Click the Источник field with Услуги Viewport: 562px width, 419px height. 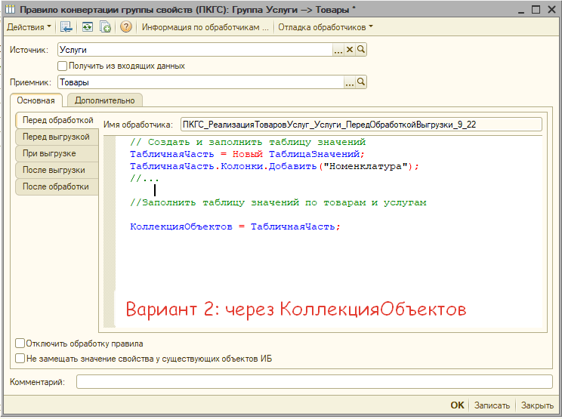point(196,50)
